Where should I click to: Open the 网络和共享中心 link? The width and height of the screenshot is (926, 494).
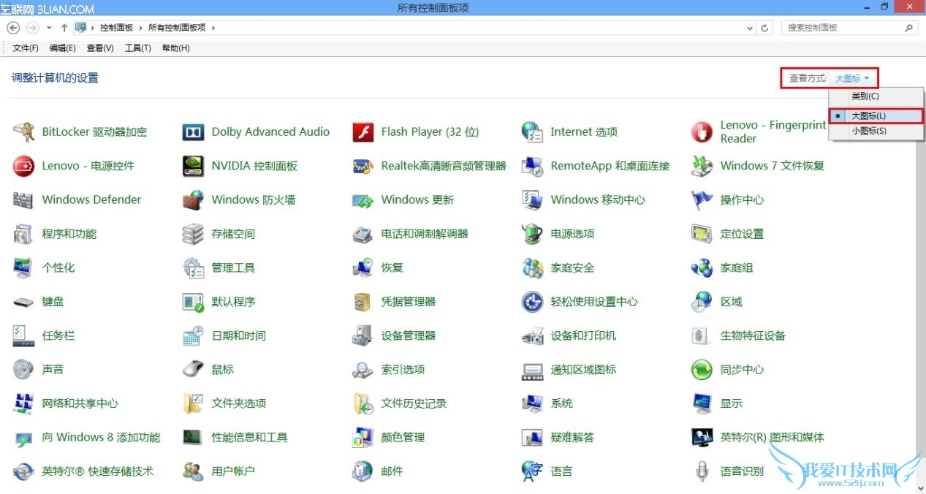[80, 403]
